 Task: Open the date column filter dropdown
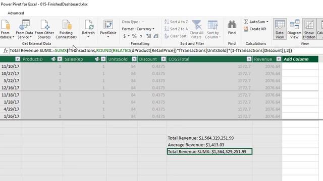tap(18, 59)
